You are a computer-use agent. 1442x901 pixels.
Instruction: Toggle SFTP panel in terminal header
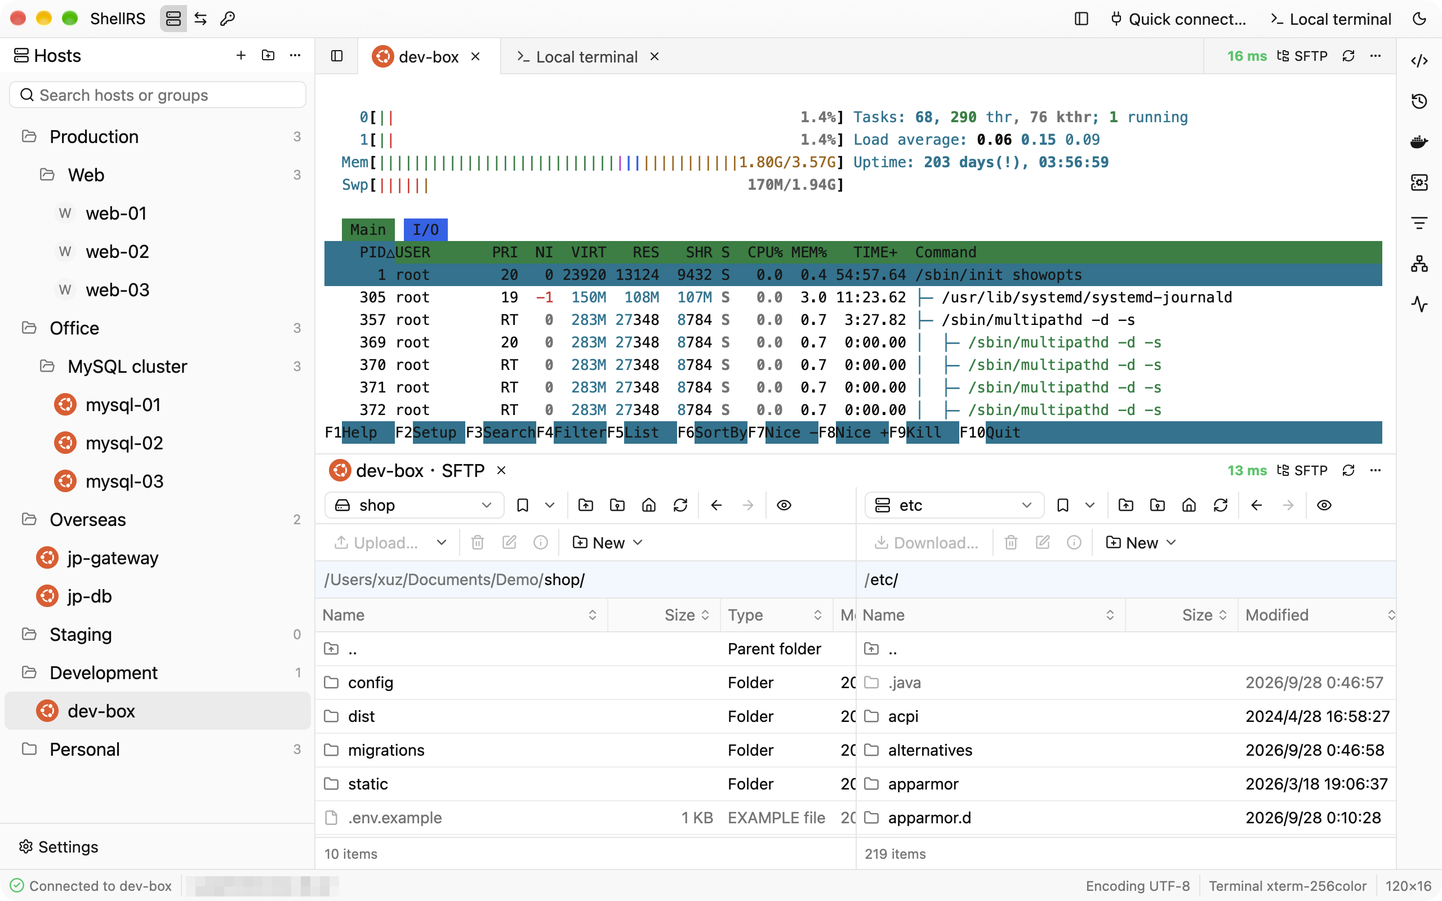[1302, 56]
